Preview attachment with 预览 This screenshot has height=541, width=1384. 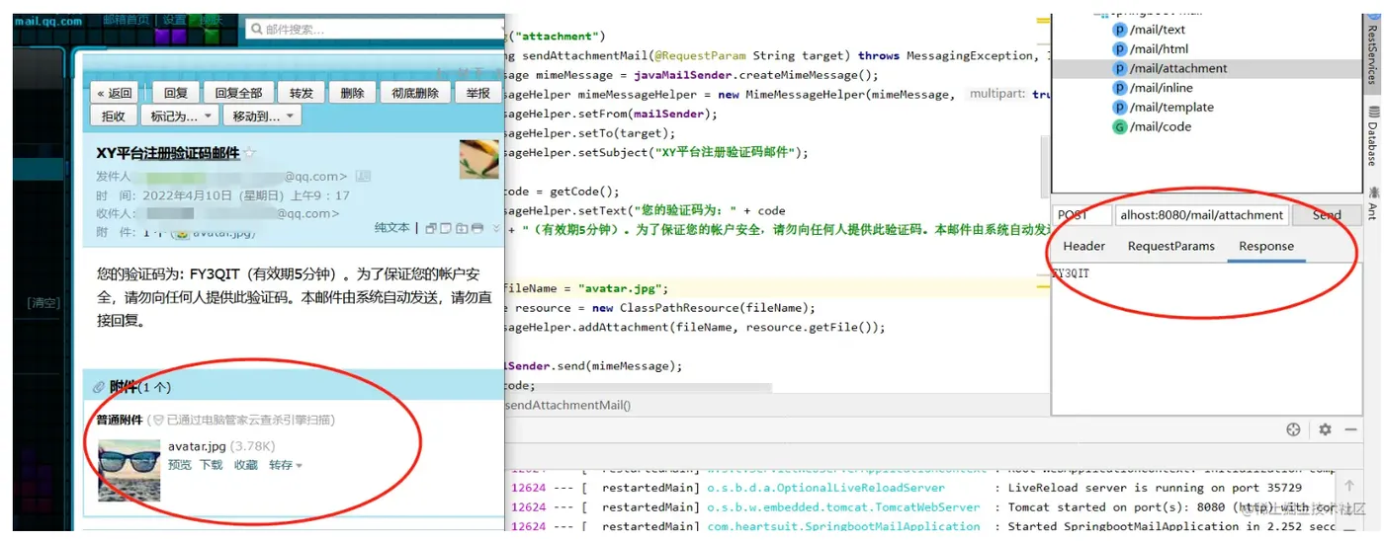(180, 465)
